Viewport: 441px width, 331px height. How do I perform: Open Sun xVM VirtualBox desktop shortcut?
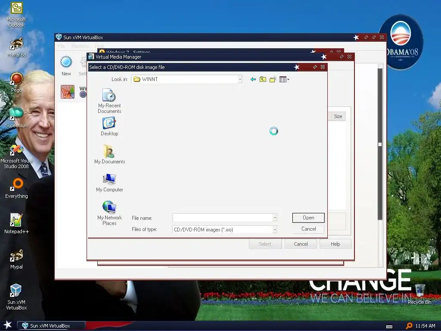16,297
